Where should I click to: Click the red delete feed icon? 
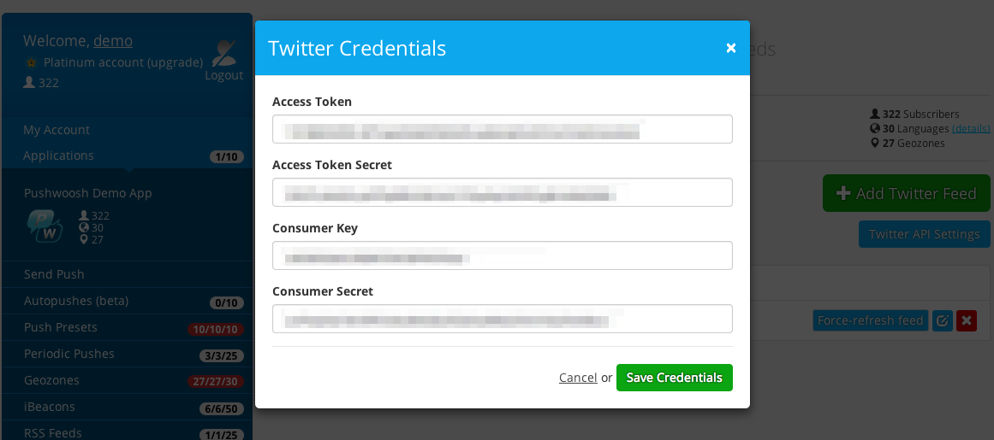coord(966,320)
